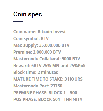This screenshot has height=111, width=103.
Task: Click the 35,000,000 supply number
Action: [50, 45]
